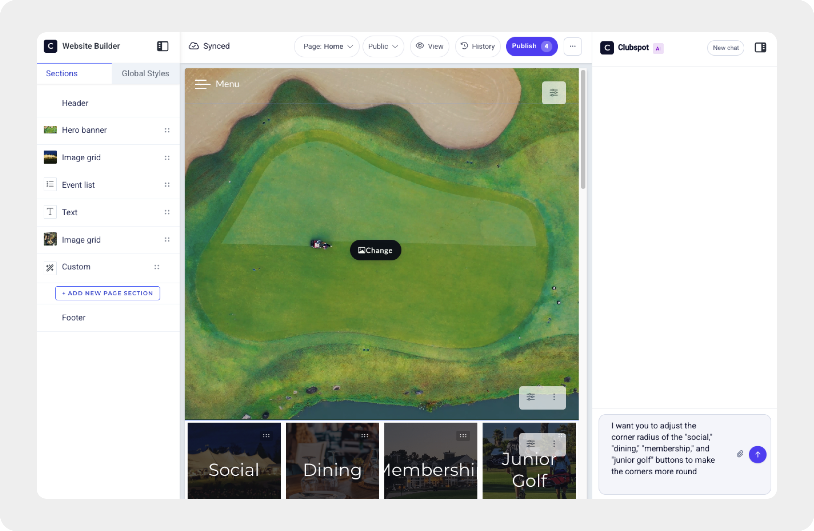Image resolution: width=814 pixels, height=531 pixels.
Task: Open the Public visibility dropdown
Action: point(383,46)
